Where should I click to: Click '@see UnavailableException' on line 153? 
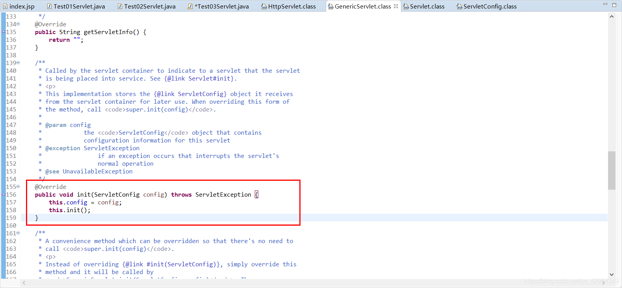[x=89, y=171]
